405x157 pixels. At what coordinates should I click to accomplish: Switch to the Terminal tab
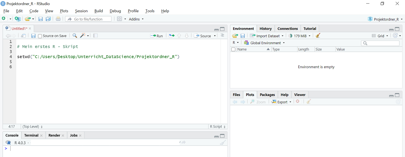(31, 135)
